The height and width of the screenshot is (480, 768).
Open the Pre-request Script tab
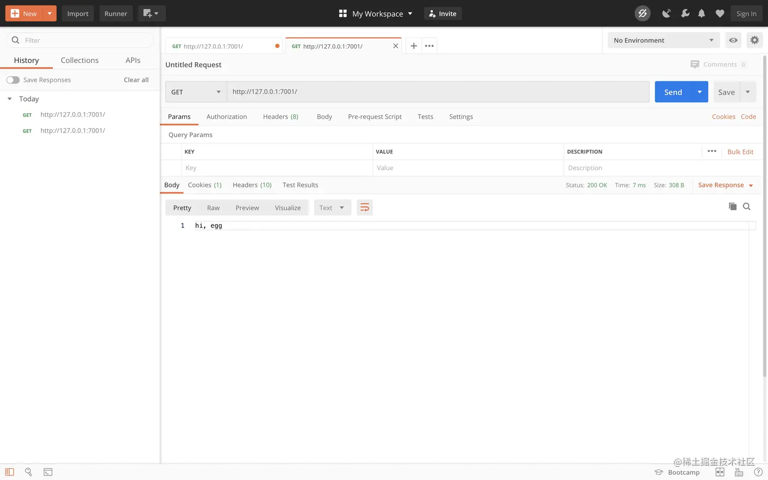coord(375,117)
